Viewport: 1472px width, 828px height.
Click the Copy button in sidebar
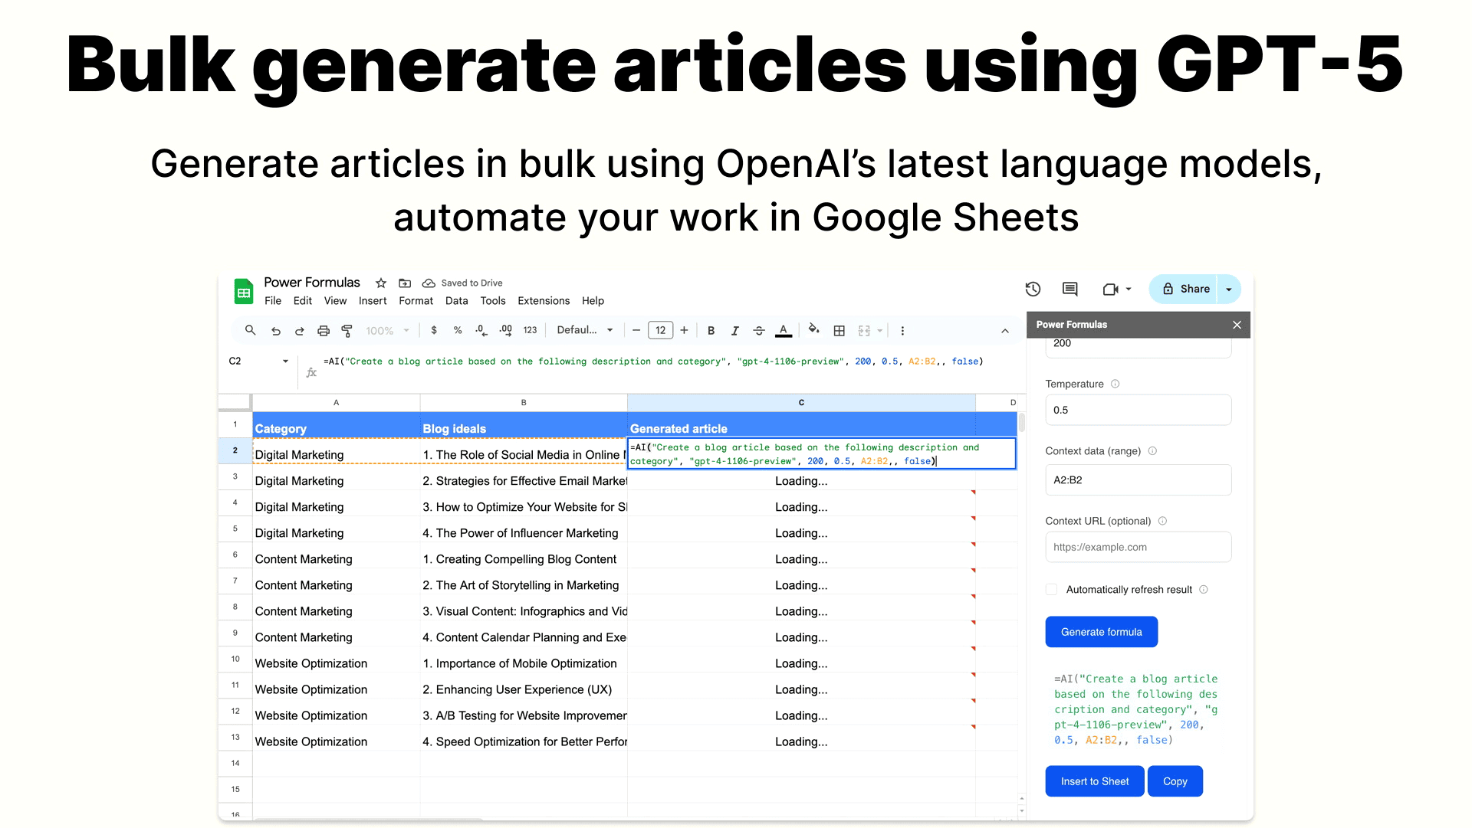(1175, 781)
